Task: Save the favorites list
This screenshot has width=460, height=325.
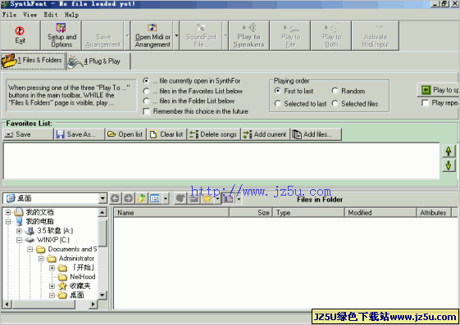Action: pyautogui.click(x=28, y=134)
